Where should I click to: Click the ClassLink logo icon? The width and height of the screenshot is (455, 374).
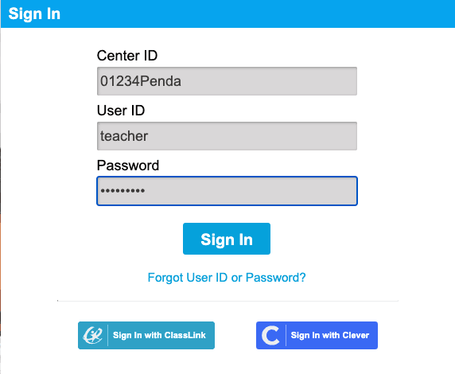(93, 335)
